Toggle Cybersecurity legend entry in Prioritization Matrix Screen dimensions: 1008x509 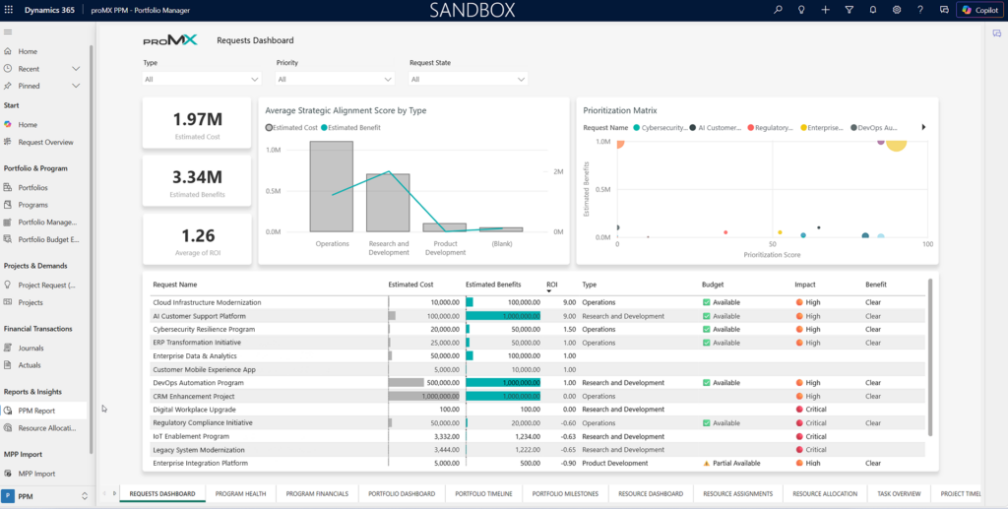pos(661,127)
